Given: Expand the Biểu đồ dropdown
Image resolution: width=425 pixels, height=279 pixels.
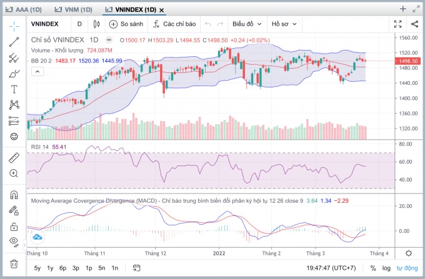Looking at the screenshot, I should click(247, 24).
